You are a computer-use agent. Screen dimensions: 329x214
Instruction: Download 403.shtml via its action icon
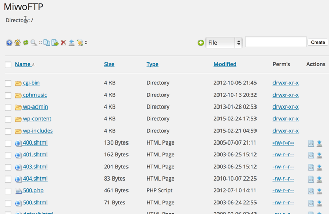point(319,167)
